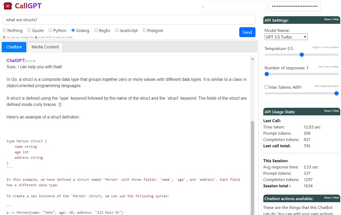Click the chatbox scroll up arrow

(x=252, y=59)
